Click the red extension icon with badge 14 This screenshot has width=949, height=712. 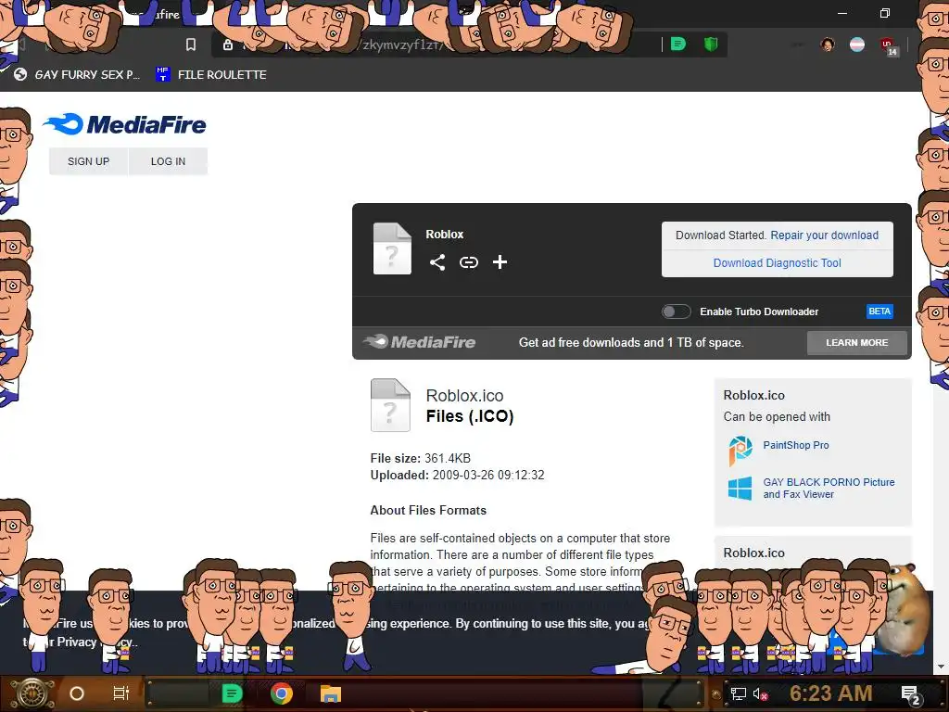pos(889,46)
